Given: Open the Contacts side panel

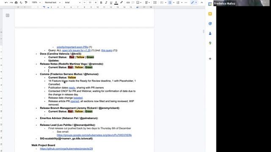Looking at the screenshot, I should tap(210, 33).
